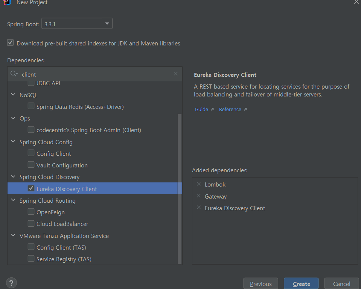Check Service Registry (TAS) dependency
Viewport: 361px width, 289px height.
[x=31, y=259]
